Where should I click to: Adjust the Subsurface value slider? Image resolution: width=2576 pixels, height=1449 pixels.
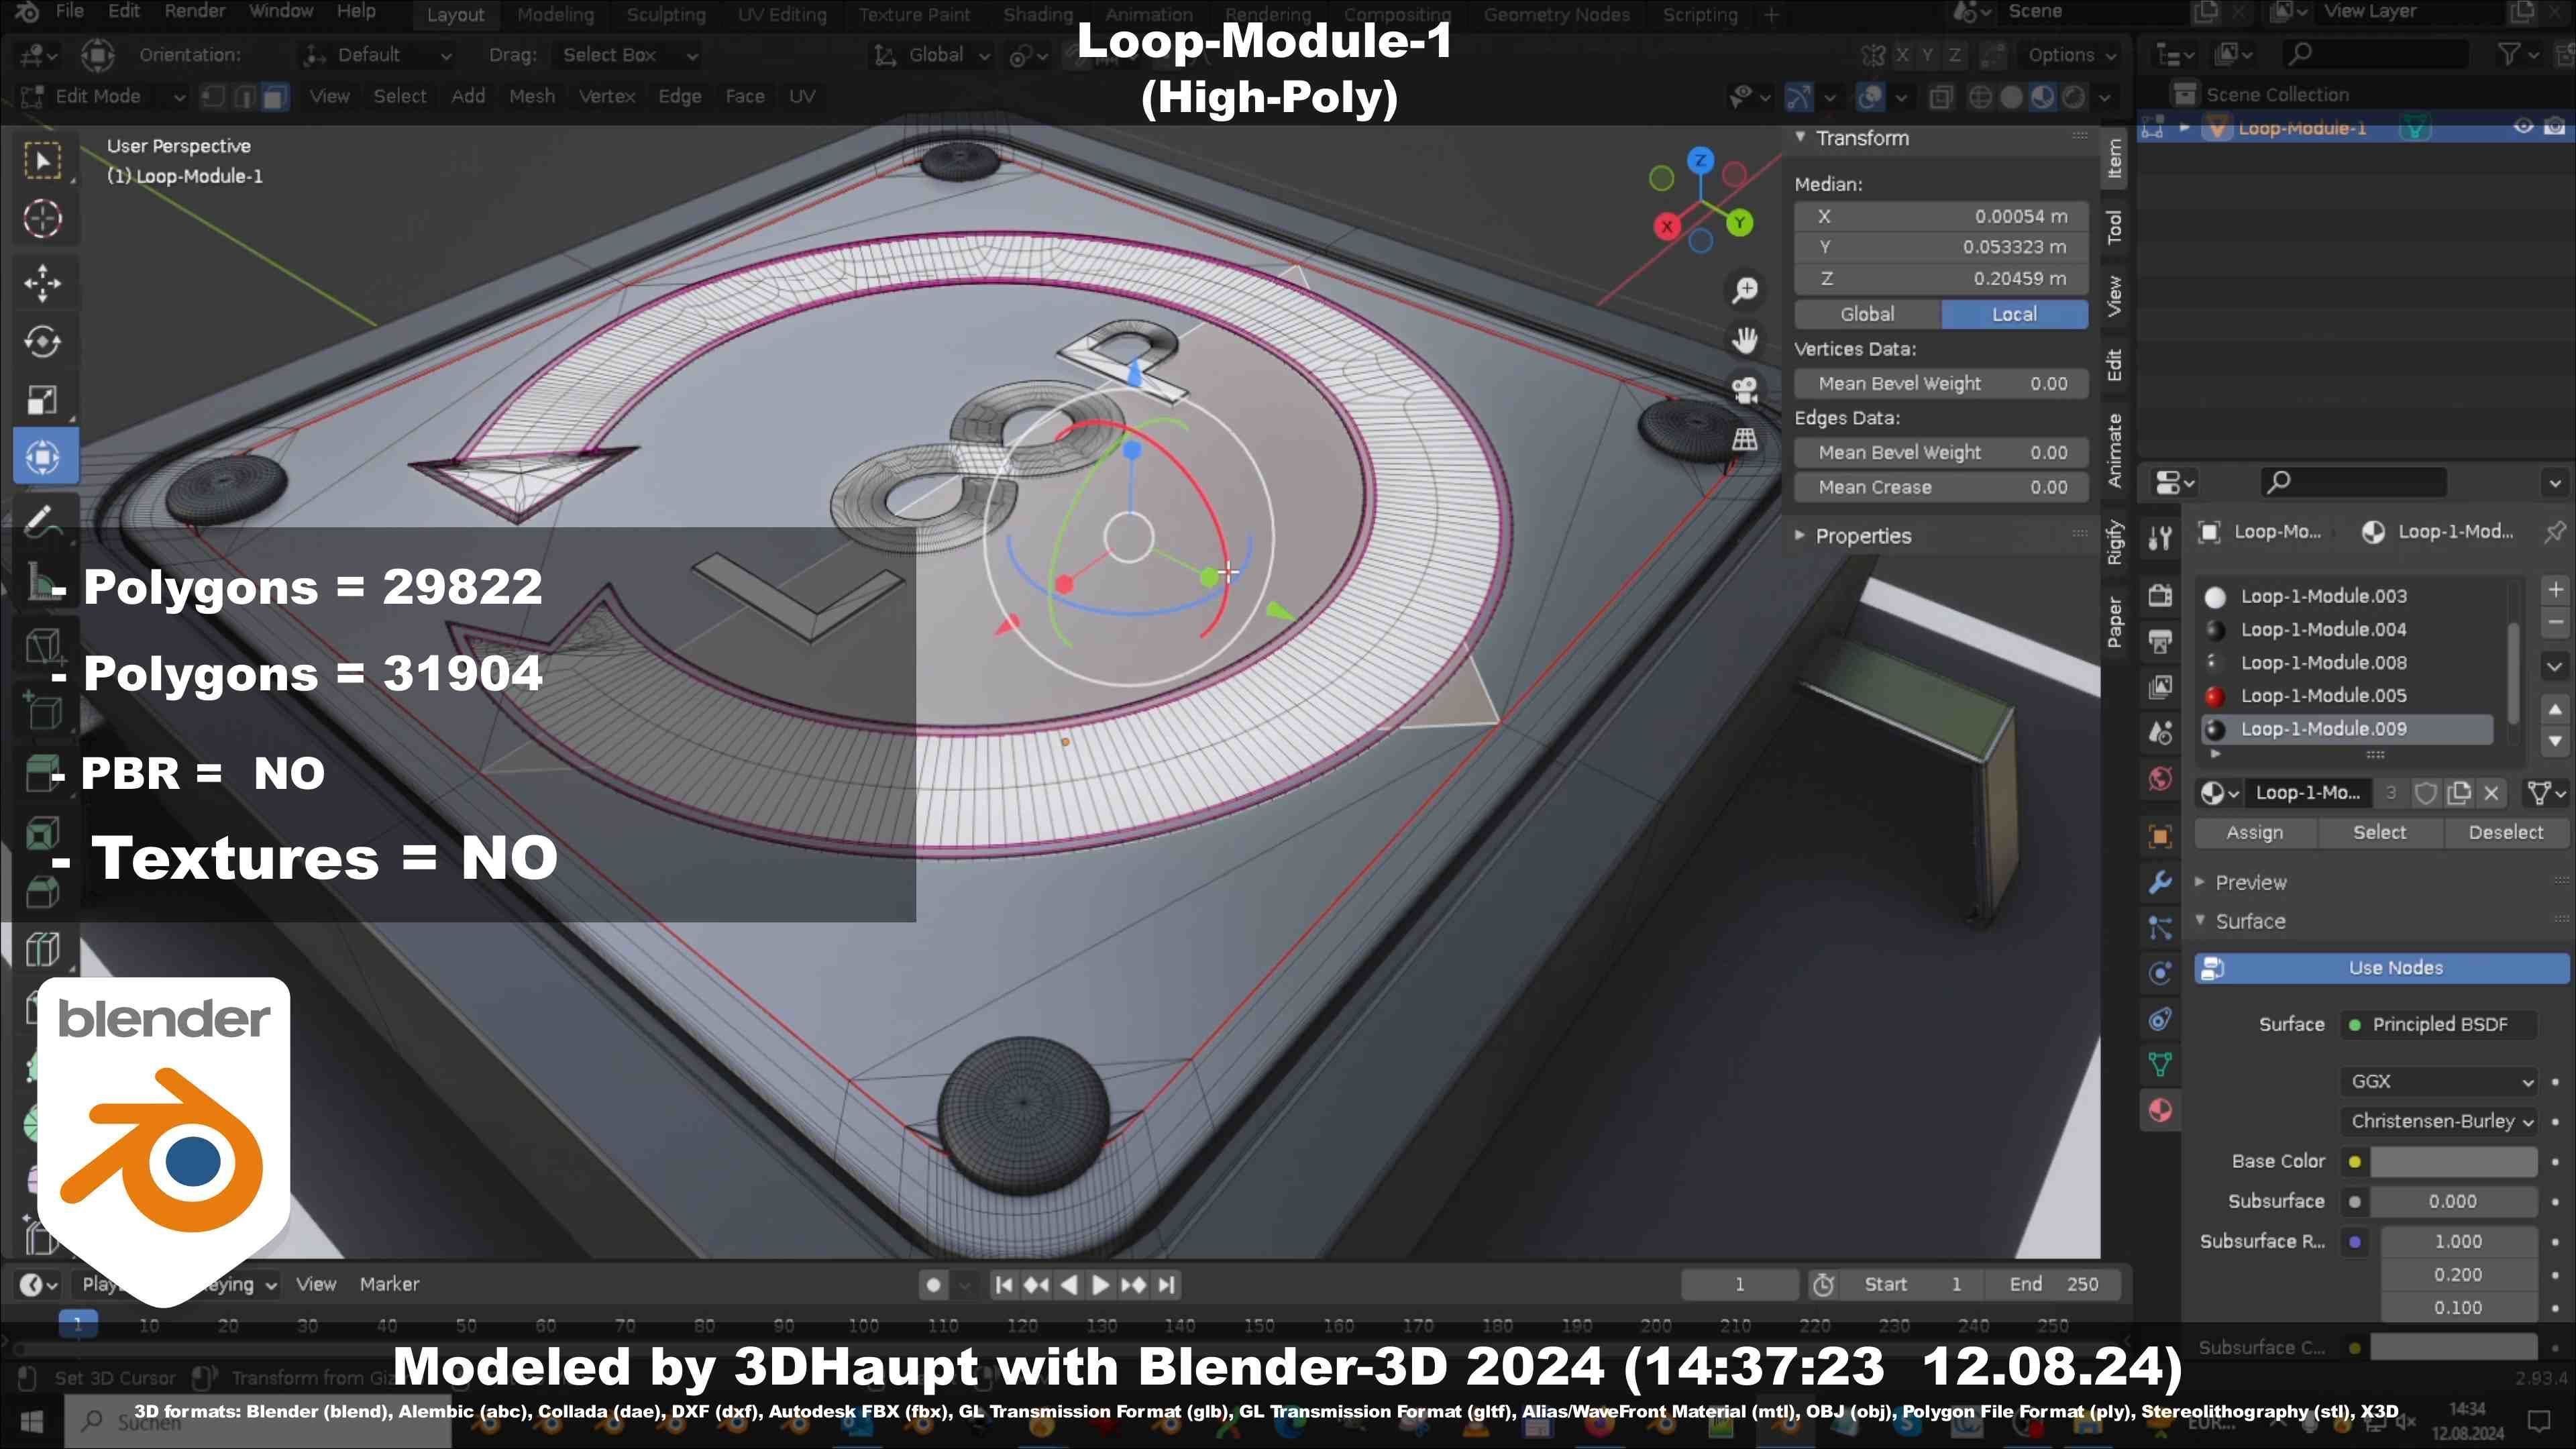pos(2453,1201)
